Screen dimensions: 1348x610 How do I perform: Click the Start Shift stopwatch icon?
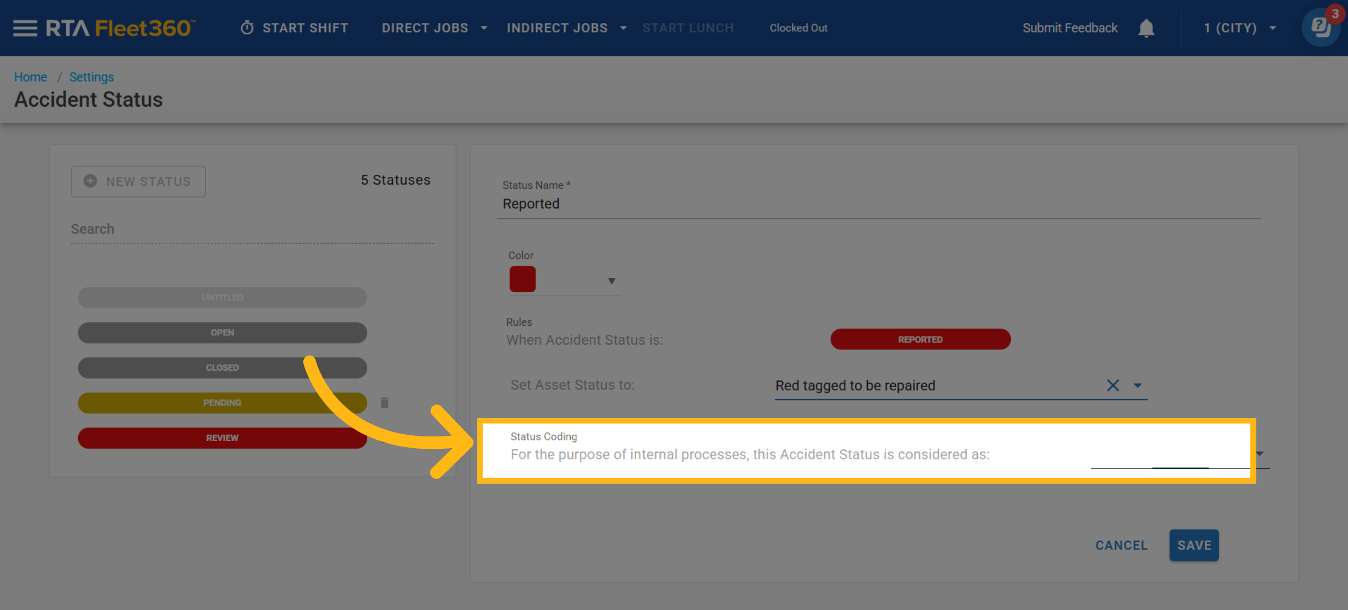[247, 28]
